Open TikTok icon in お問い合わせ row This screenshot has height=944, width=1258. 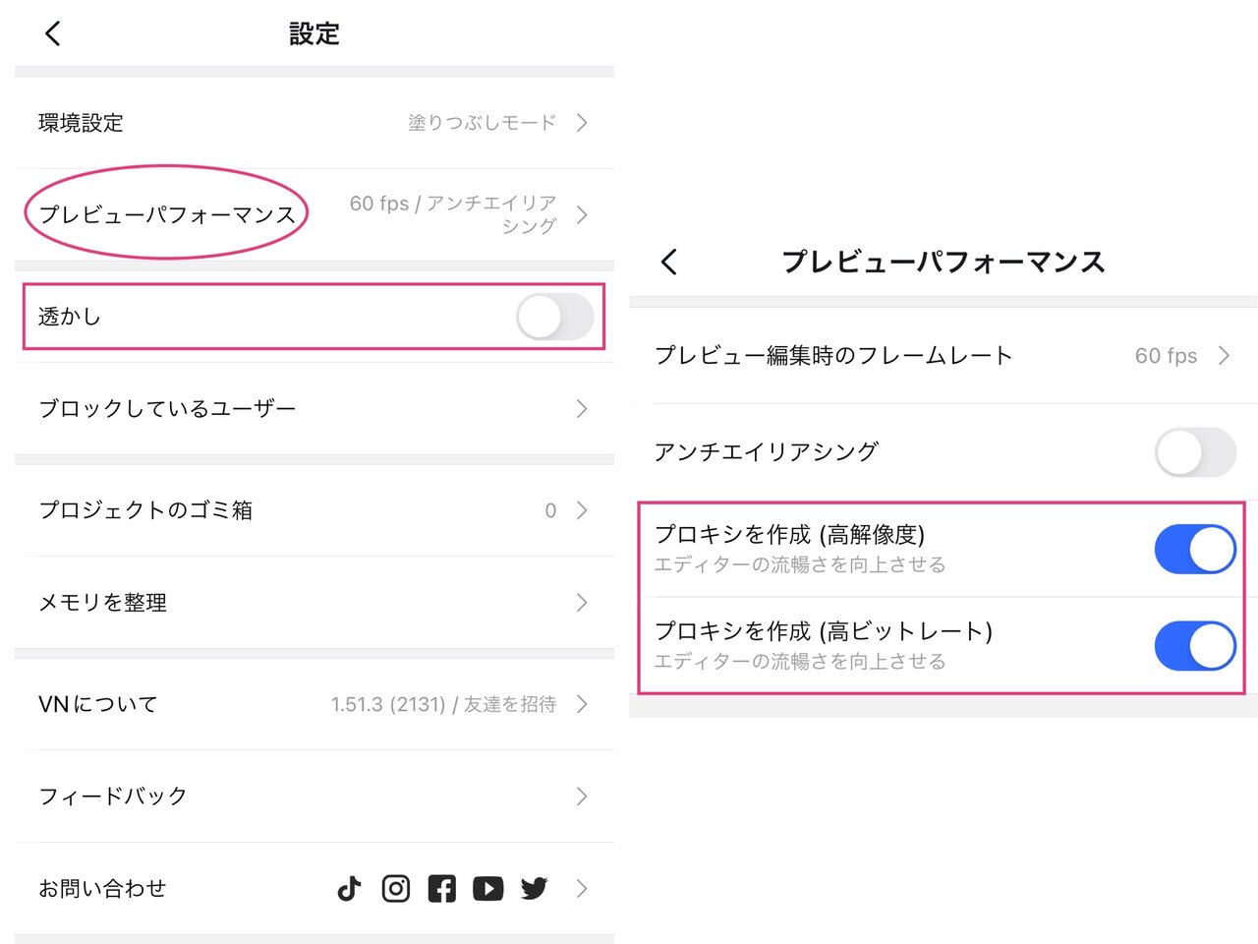point(349,889)
